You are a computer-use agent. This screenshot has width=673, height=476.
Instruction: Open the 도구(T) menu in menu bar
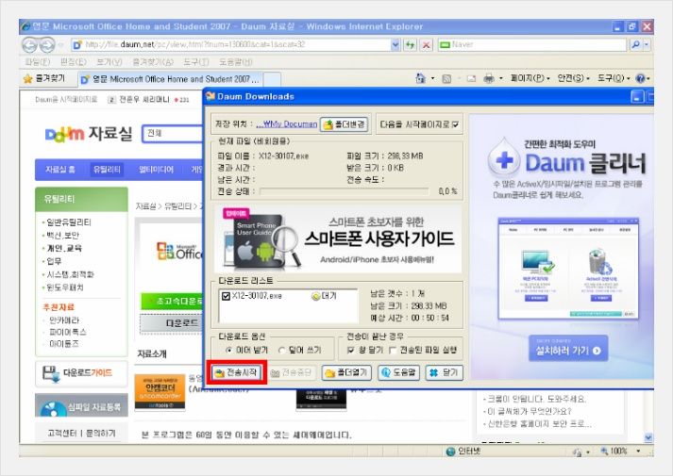point(196,61)
